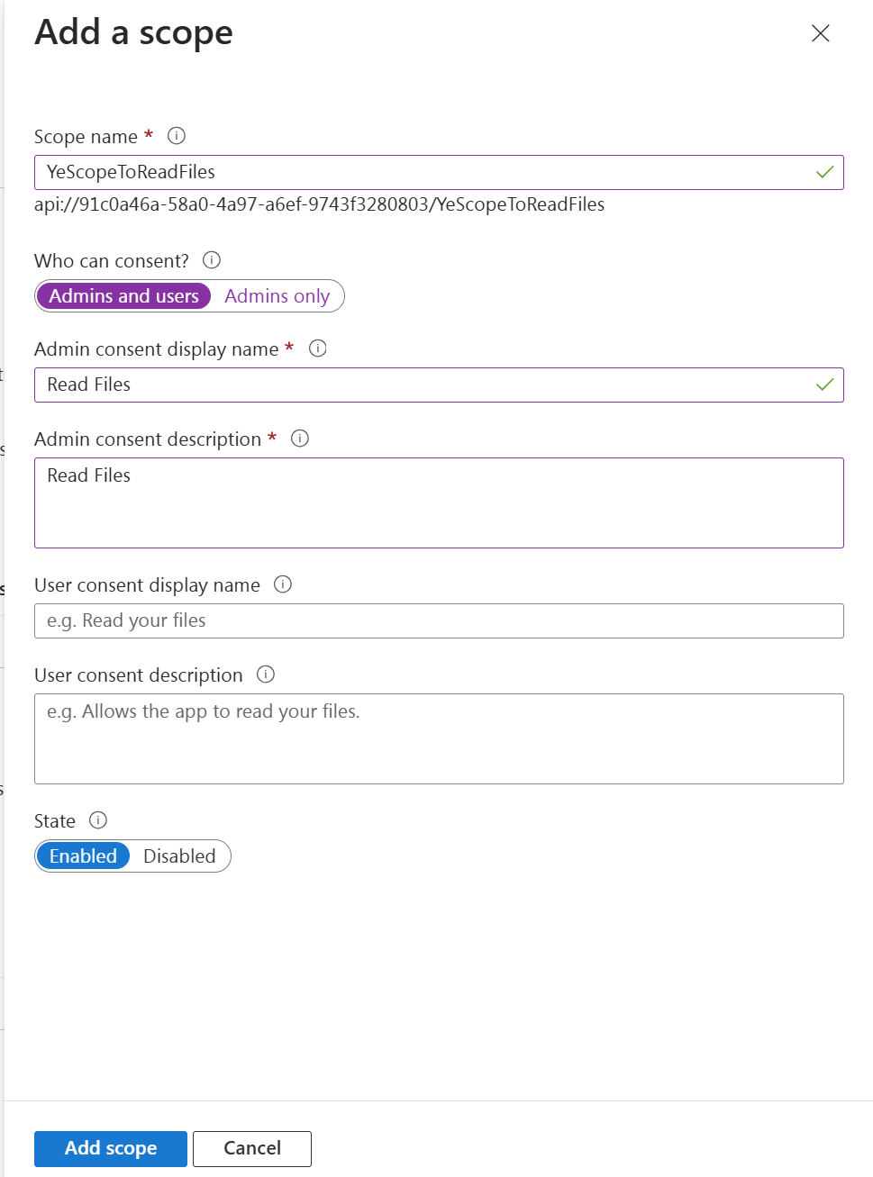The image size is (873, 1177).
Task: Set scope state to Disabled
Action: (179, 856)
